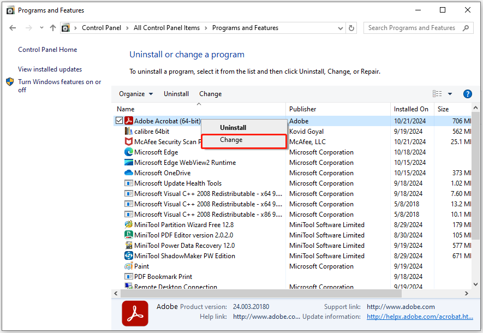Open Control Panel Home link
The height and width of the screenshot is (333, 483).
47,50
